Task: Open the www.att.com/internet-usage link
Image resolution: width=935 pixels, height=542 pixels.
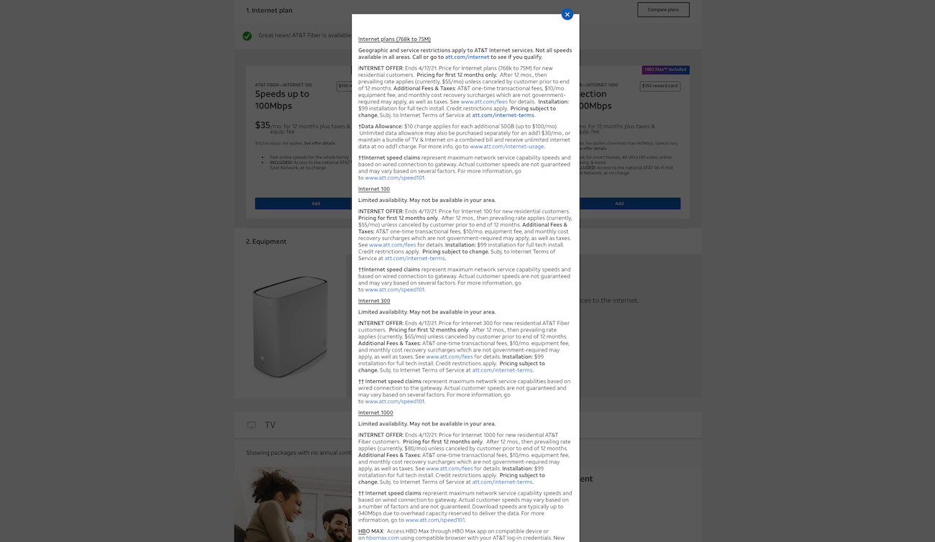Action: point(506,147)
